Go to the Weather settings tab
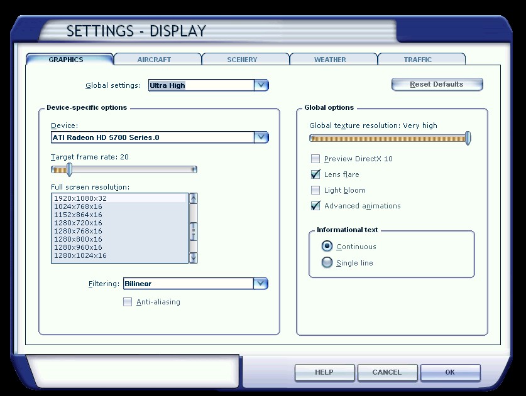The width and height of the screenshot is (526, 396). tap(330, 60)
